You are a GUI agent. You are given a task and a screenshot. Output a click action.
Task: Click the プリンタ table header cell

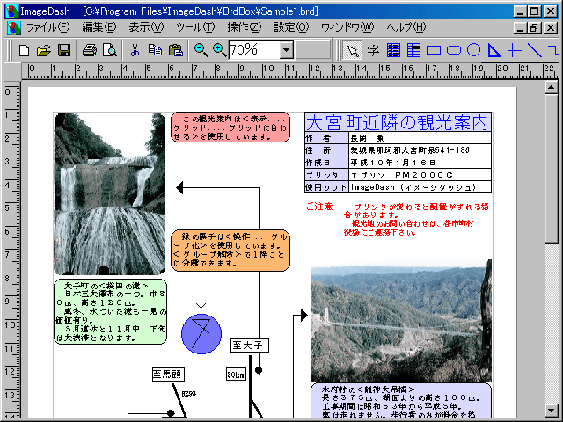tap(326, 175)
